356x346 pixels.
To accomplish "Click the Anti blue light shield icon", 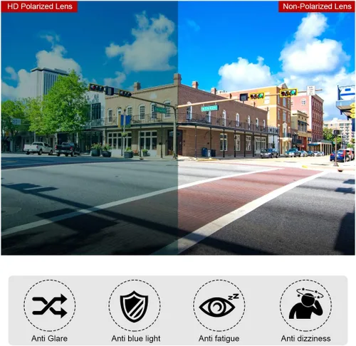I will (x=135, y=306).
